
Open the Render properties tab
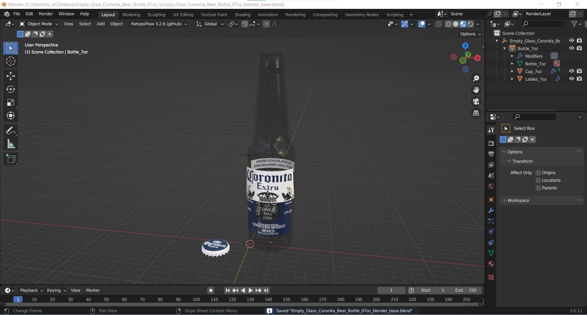(x=491, y=143)
